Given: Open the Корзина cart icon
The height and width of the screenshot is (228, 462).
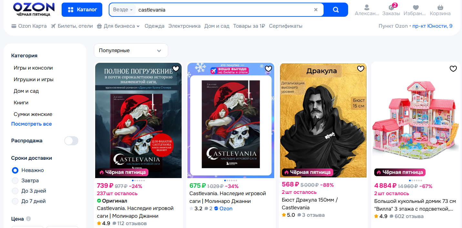Looking at the screenshot, I should click(x=440, y=7).
